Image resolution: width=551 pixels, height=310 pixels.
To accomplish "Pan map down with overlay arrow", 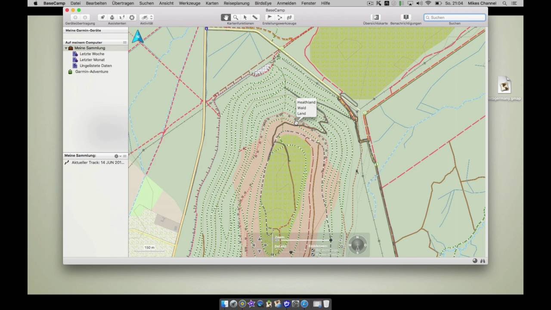I will (x=260, y=251).
